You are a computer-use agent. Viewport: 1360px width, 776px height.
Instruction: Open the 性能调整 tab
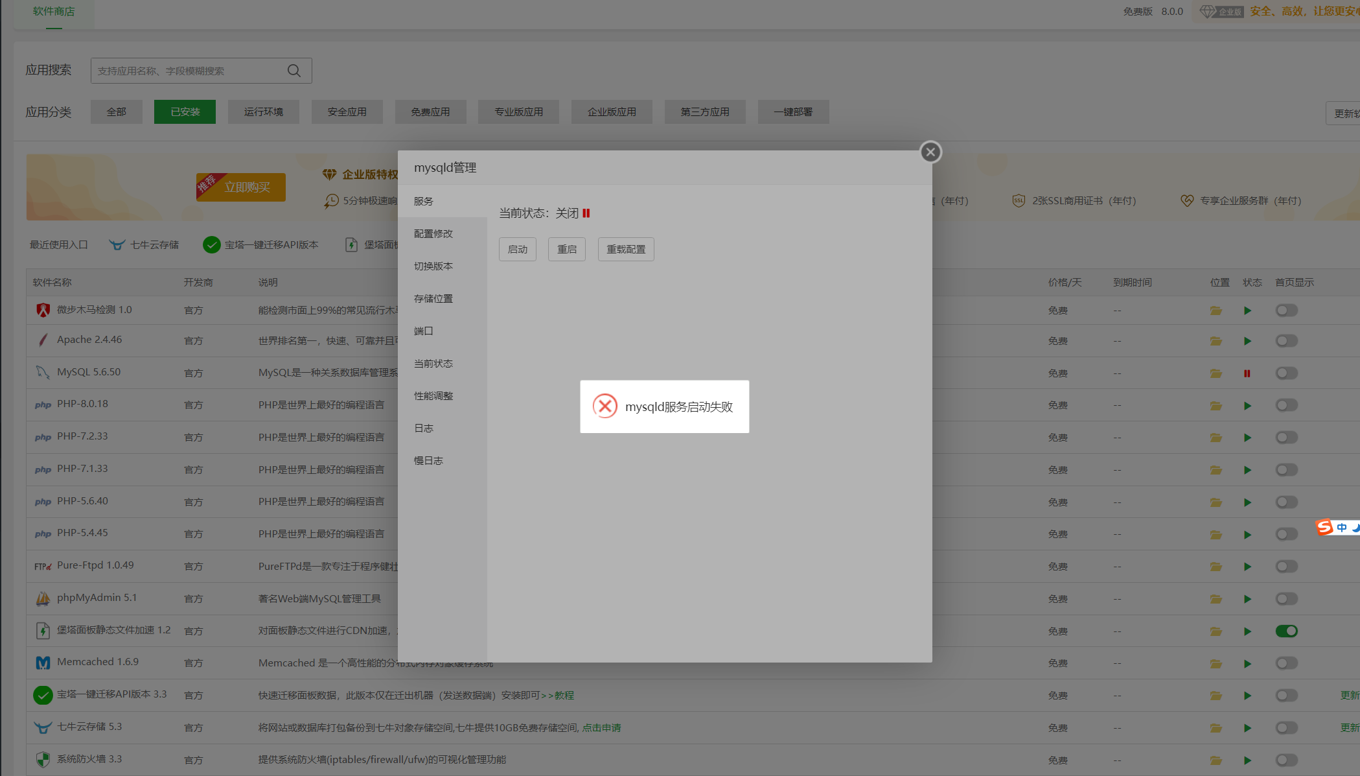tap(443, 396)
